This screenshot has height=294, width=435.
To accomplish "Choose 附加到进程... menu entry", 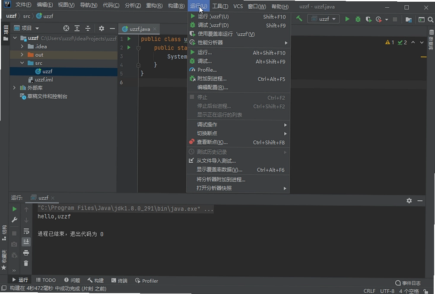I will [x=238, y=79].
